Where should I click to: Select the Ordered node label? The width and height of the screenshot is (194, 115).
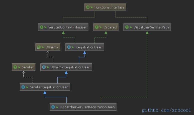click(x=110, y=27)
